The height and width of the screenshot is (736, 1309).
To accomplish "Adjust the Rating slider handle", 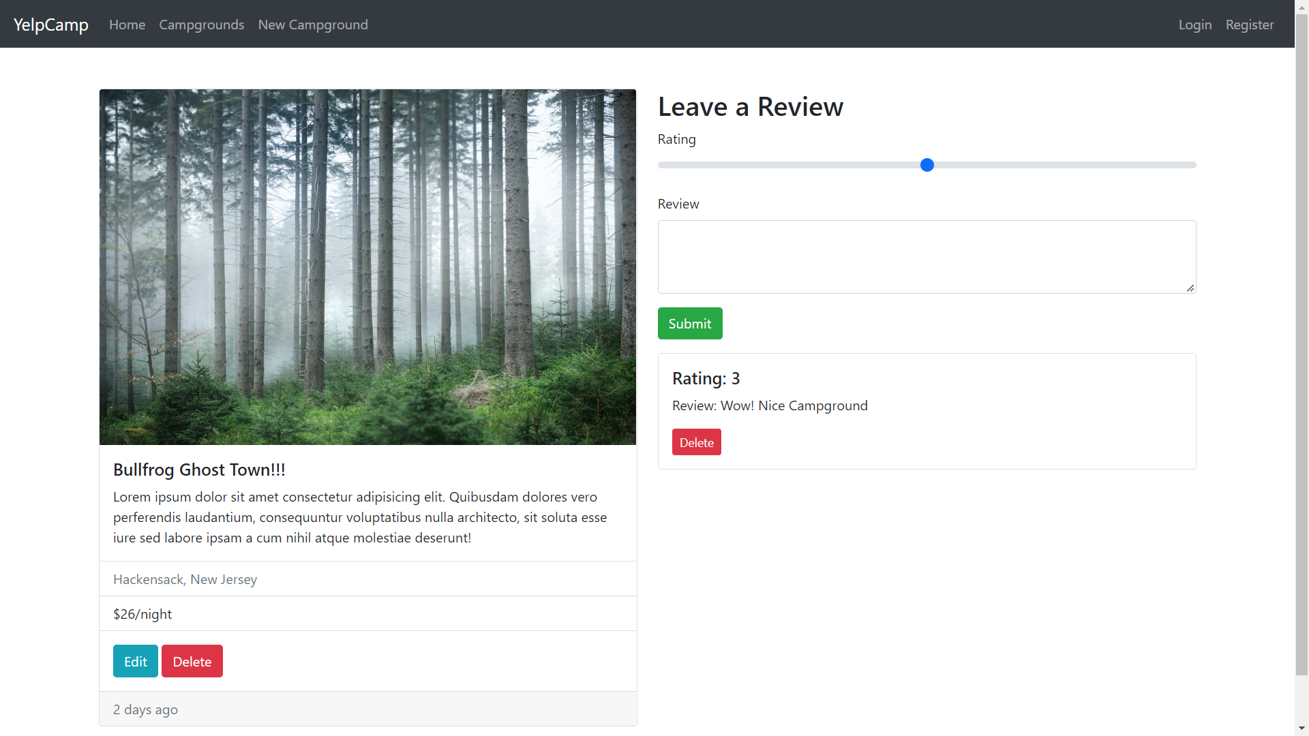I will [x=927, y=164].
